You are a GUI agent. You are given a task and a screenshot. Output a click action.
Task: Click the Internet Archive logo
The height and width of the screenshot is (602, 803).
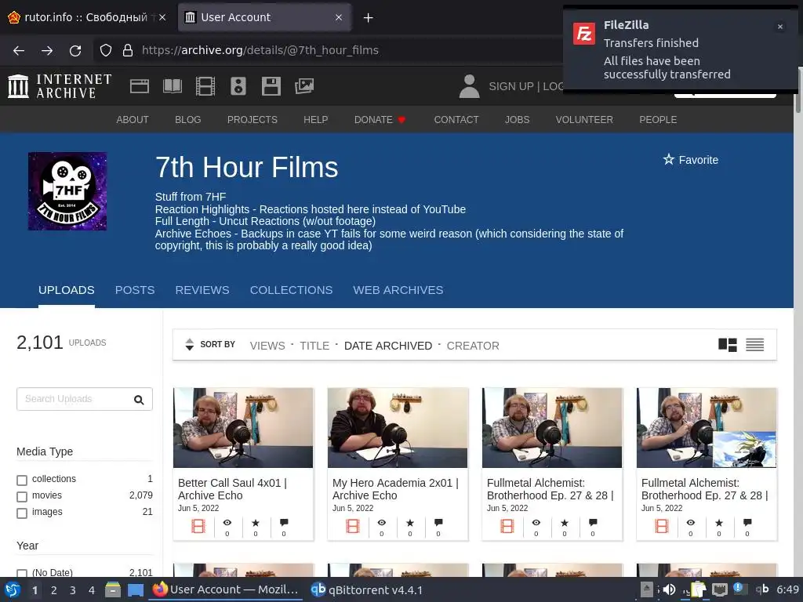click(60, 86)
